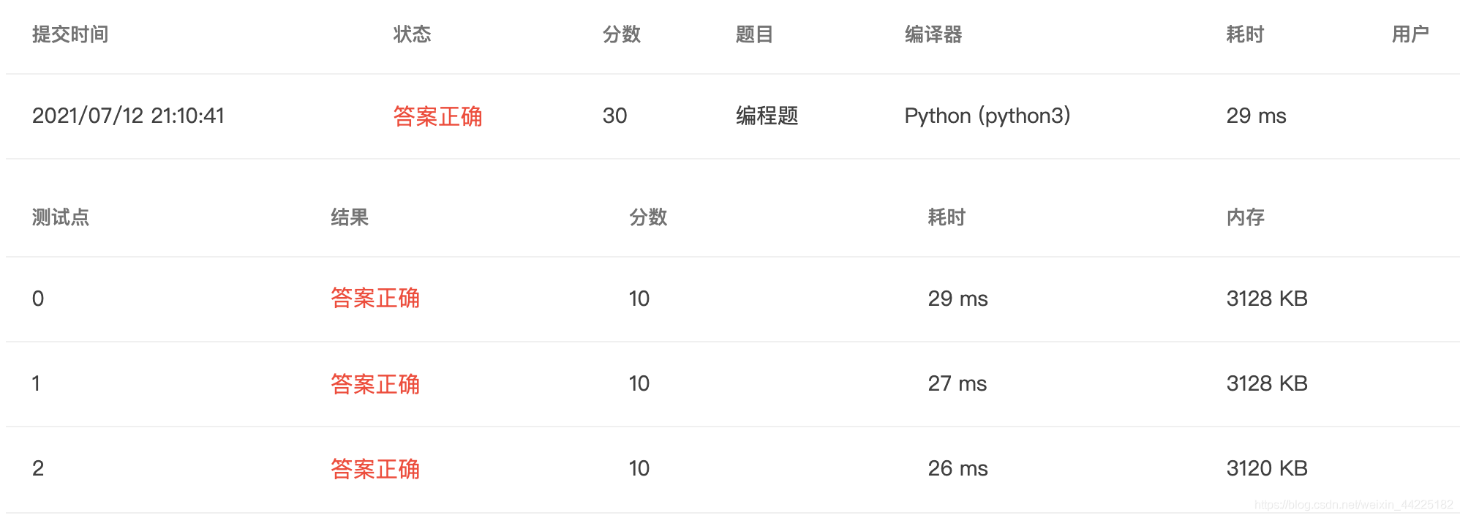
Task: Click the 状态 column header
Action: [412, 34]
